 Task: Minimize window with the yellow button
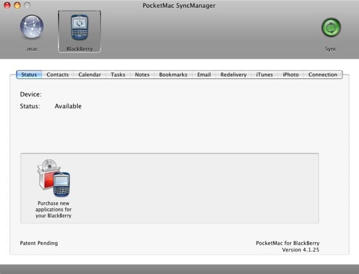(x=17, y=5)
